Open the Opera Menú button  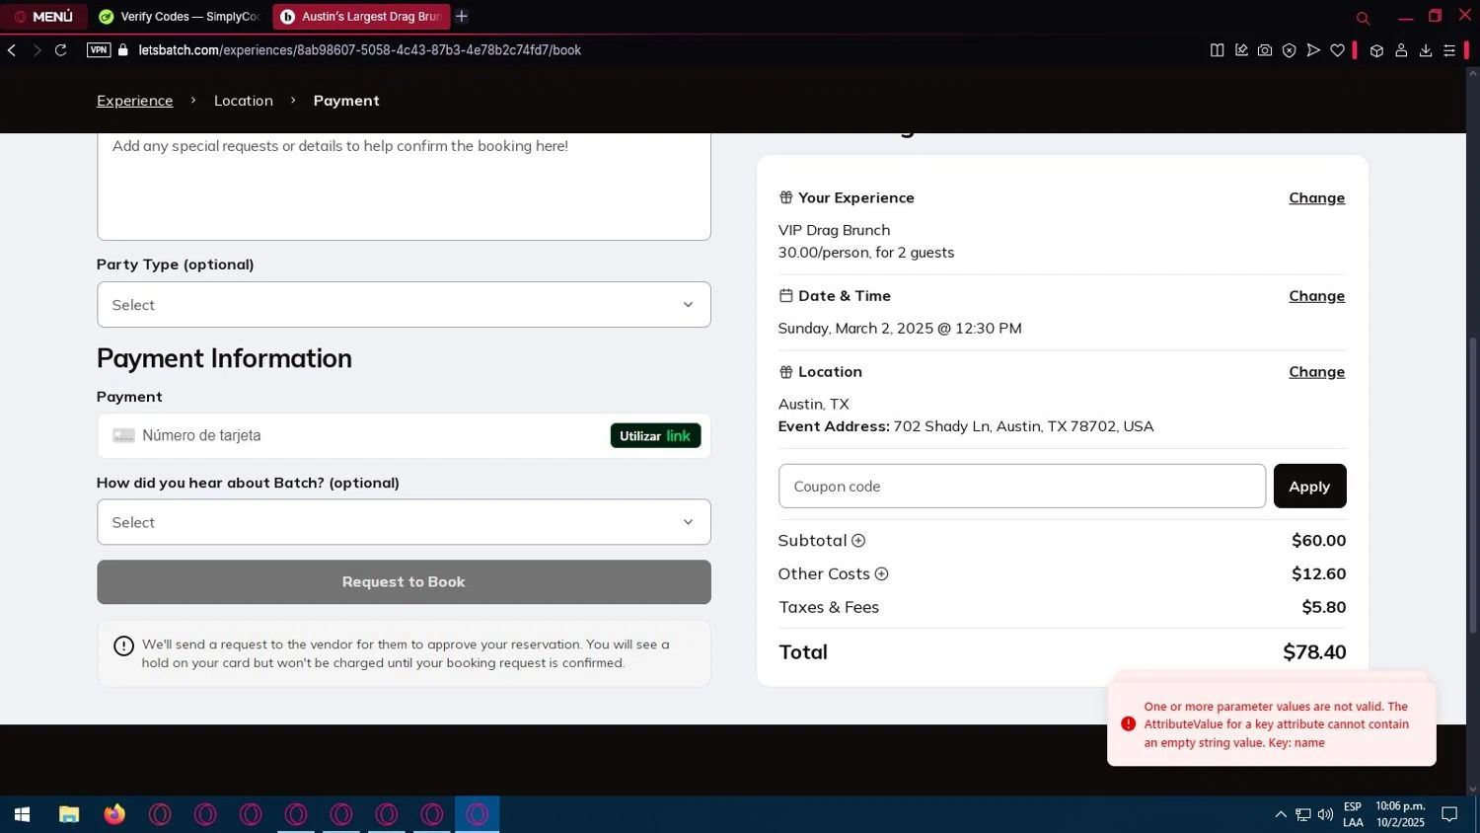pyautogui.click(x=43, y=17)
